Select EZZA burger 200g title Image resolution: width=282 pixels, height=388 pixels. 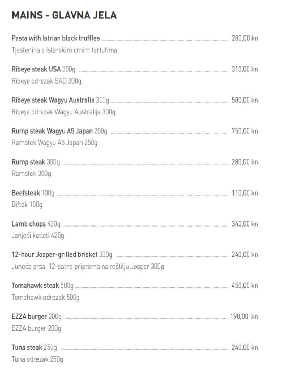click(36, 316)
